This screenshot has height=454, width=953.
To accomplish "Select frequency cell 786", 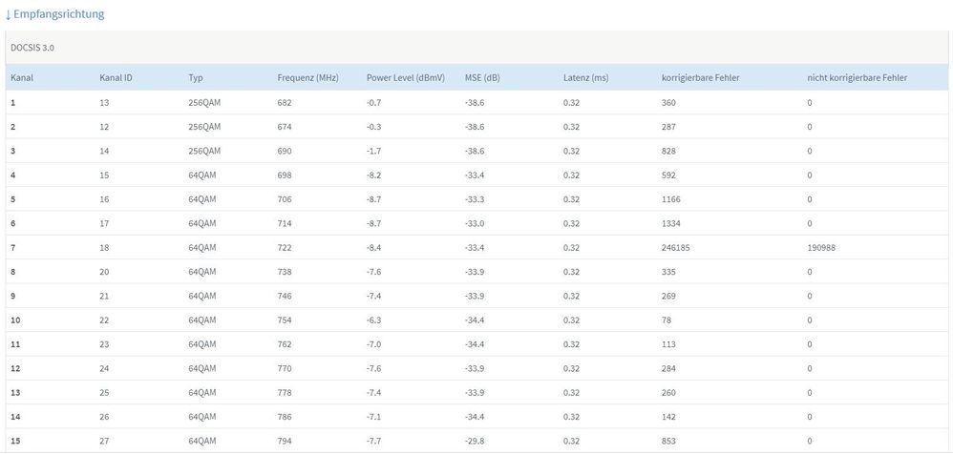I will click(x=285, y=417).
